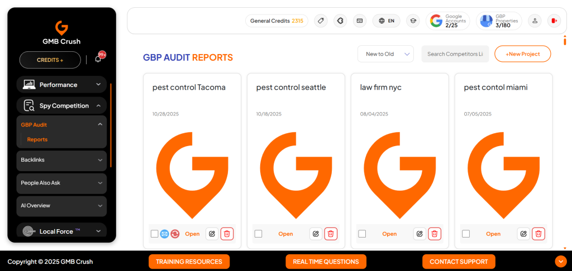Click the REAL TIME QUESTIONS button
The height and width of the screenshot is (271, 572).
click(x=326, y=262)
